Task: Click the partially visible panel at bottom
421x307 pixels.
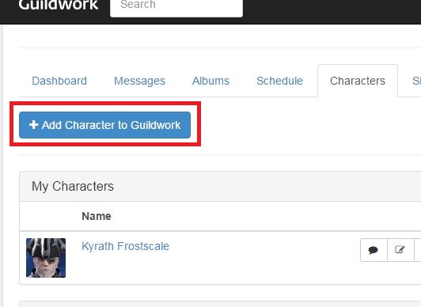Action: point(220,305)
